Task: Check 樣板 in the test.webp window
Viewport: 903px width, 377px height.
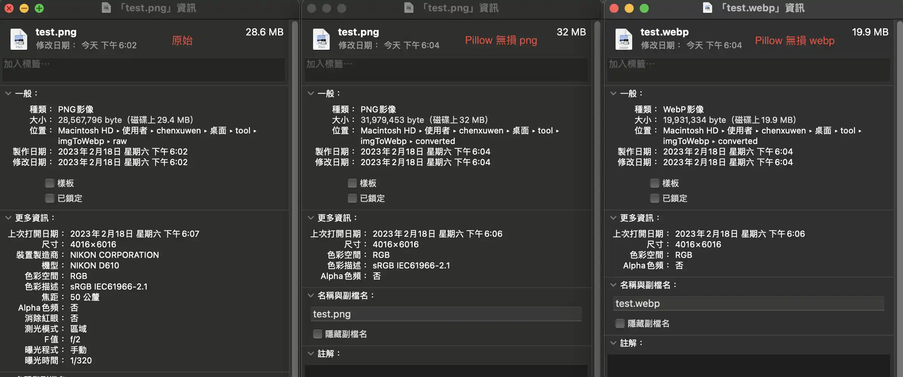Action: (655, 183)
